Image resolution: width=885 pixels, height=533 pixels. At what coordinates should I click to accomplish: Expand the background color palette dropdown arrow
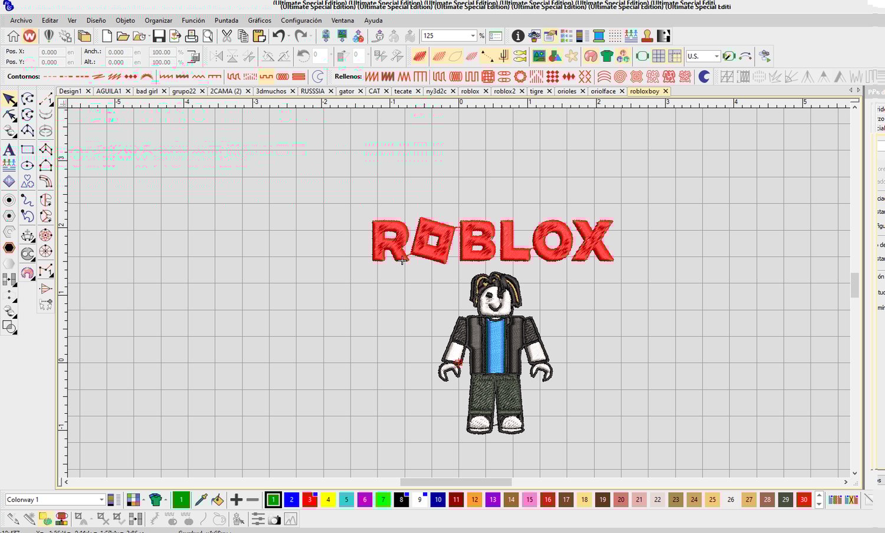[143, 500]
